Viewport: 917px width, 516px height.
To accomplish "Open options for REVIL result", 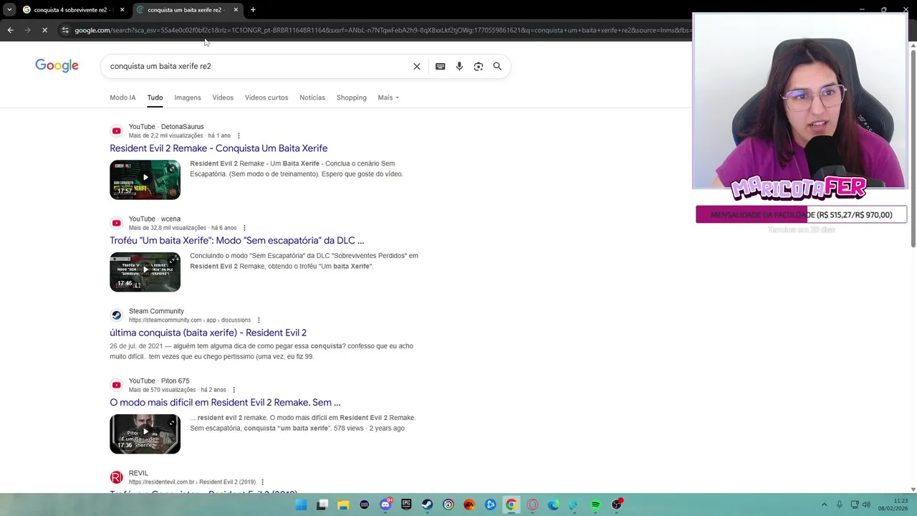I will tap(262, 482).
